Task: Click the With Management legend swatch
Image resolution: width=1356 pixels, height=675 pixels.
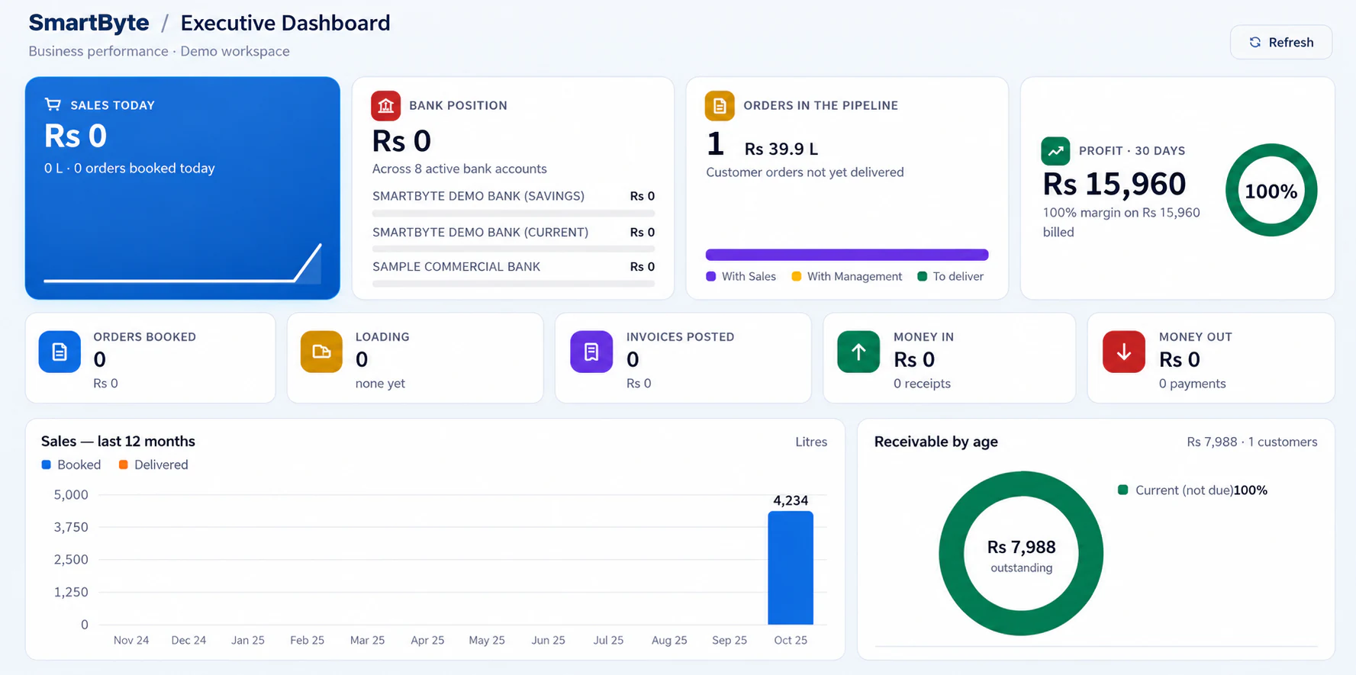Action: [797, 276]
